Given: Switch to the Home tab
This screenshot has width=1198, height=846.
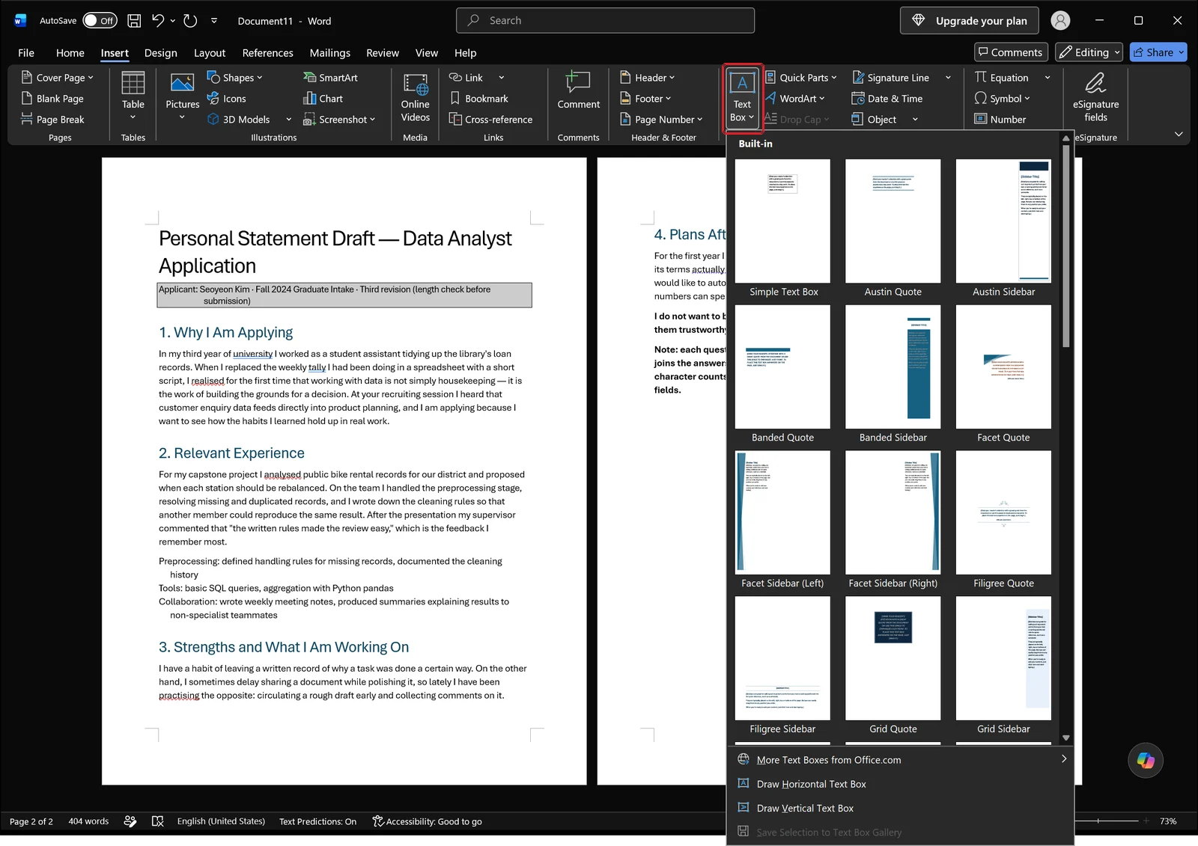Looking at the screenshot, I should pos(70,53).
